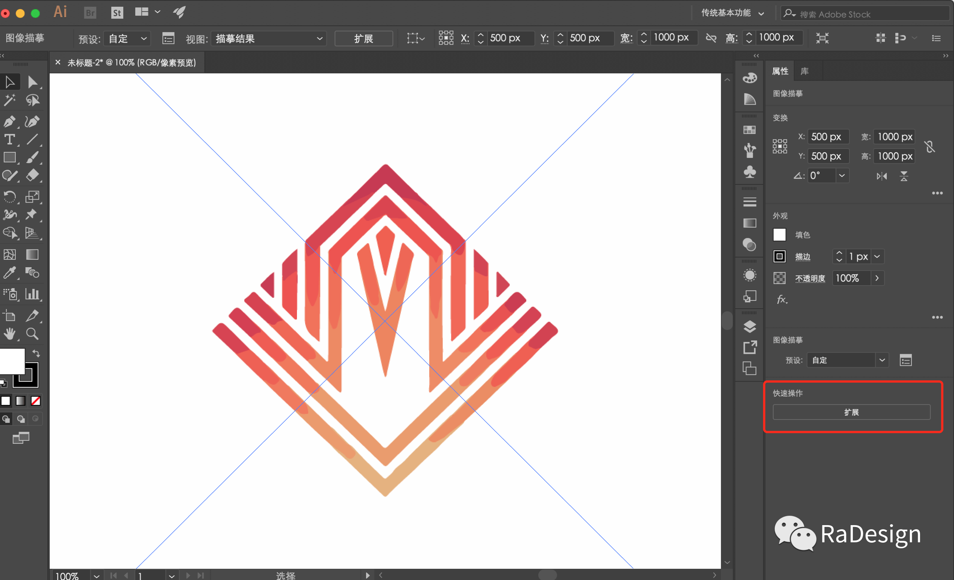
Task: Select the Type tool
Action: (10, 140)
